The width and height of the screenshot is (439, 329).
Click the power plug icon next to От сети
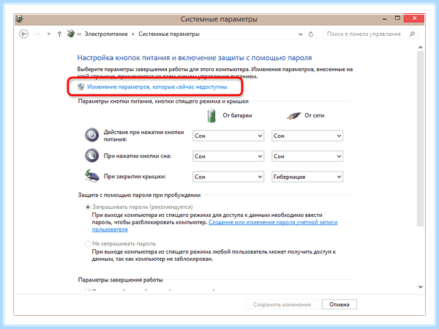(x=293, y=116)
